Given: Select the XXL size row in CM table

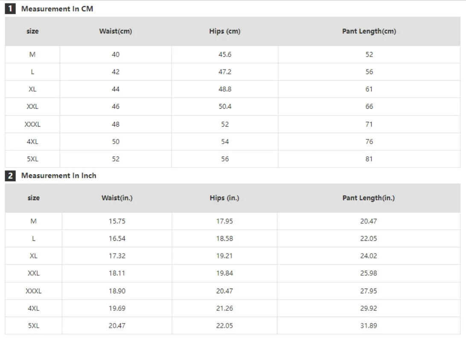Looking at the screenshot, I should [233, 107].
